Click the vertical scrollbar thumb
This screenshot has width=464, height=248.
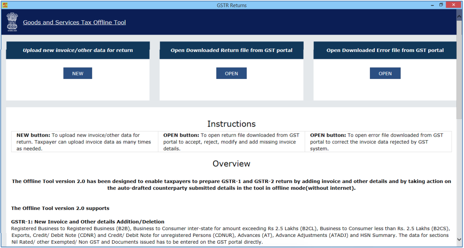click(x=459, y=70)
